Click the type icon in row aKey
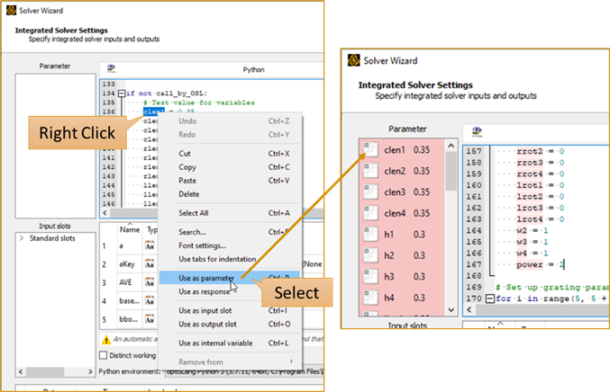 tap(150, 264)
